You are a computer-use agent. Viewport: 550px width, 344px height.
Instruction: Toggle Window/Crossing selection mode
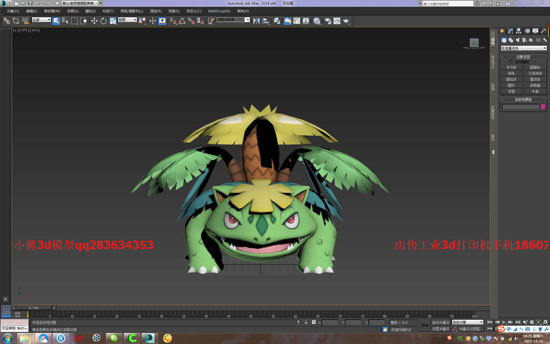pos(83,21)
